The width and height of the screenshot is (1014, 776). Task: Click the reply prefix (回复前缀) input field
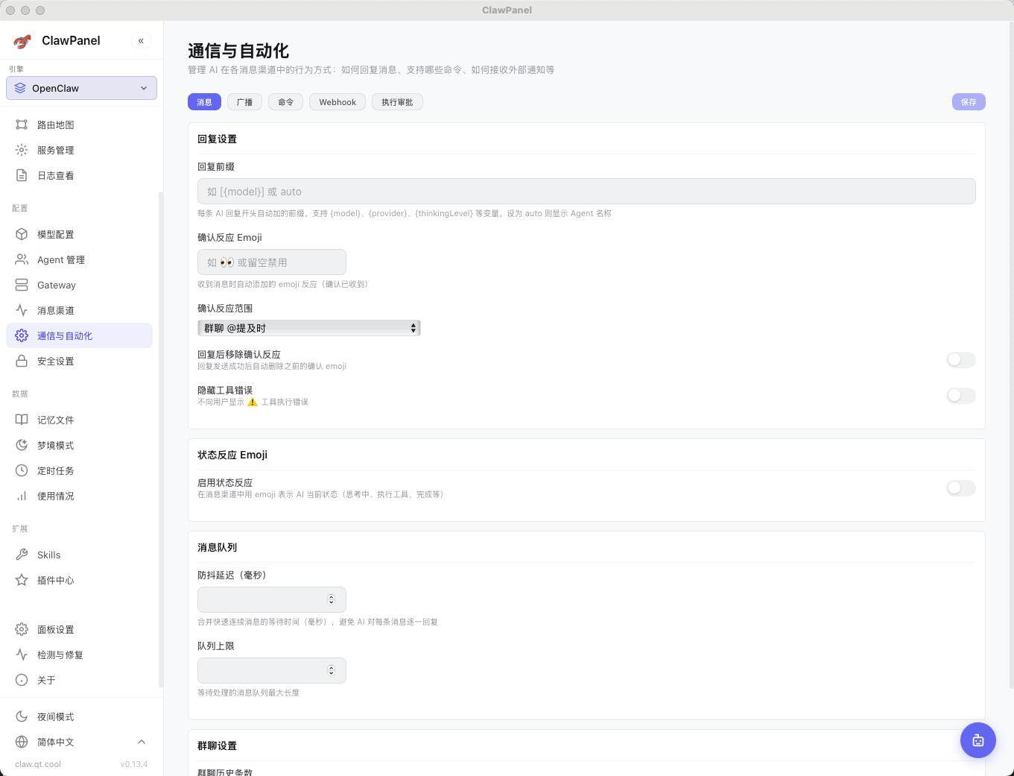click(x=586, y=192)
